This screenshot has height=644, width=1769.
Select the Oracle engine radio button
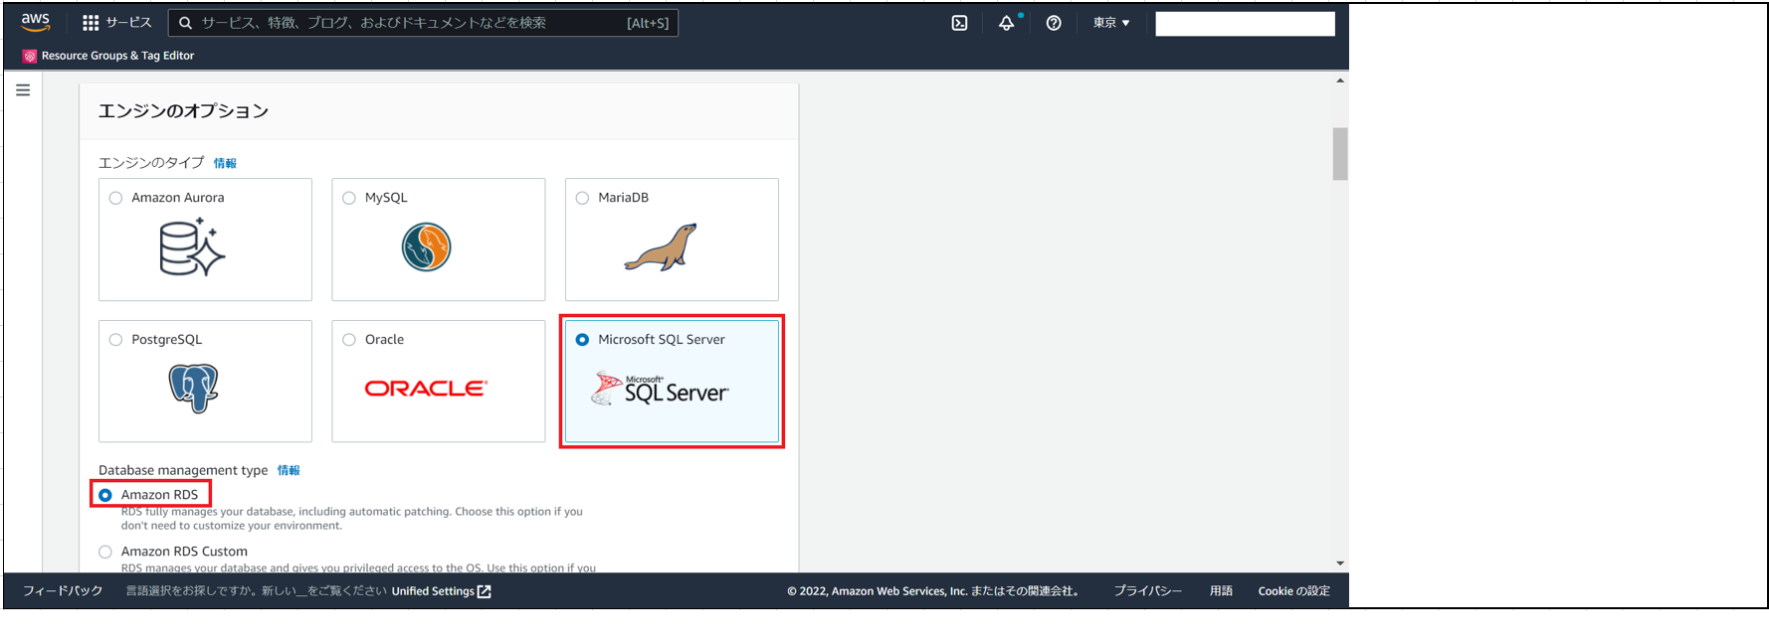[x=349, y=340]
